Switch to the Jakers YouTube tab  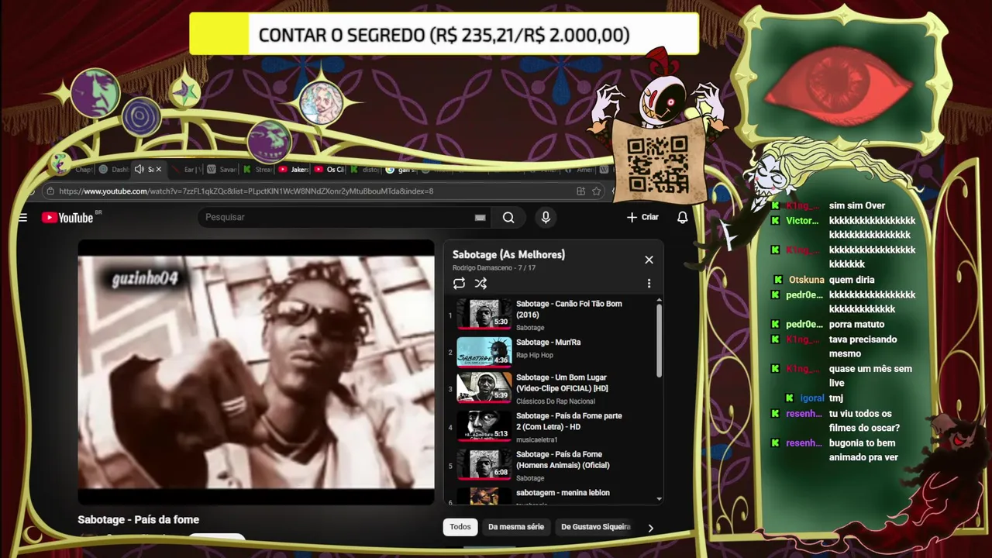pyautogui.click(x=294, y=169)
